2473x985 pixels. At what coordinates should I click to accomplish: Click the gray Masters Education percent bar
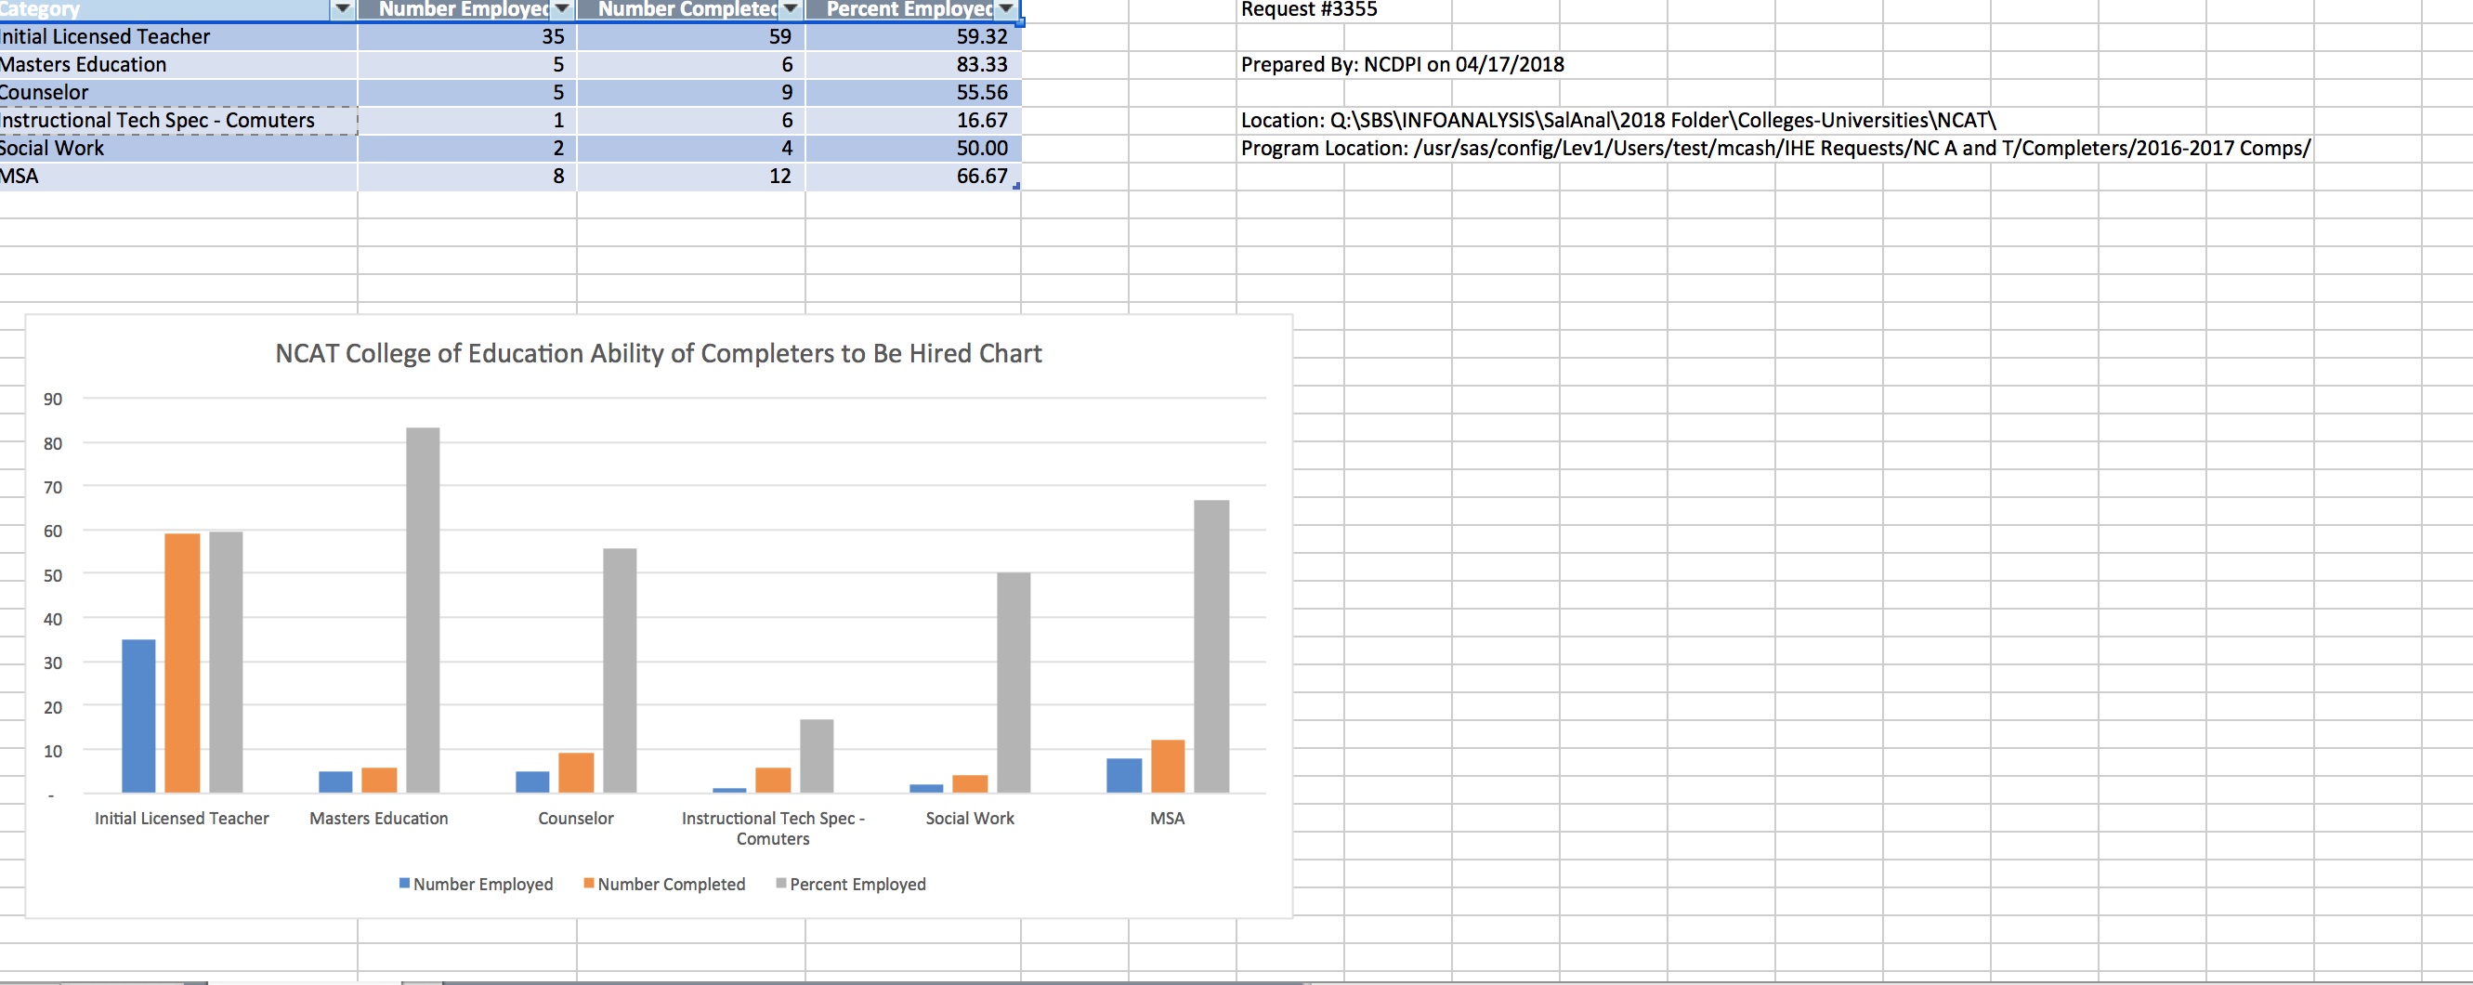423,610
